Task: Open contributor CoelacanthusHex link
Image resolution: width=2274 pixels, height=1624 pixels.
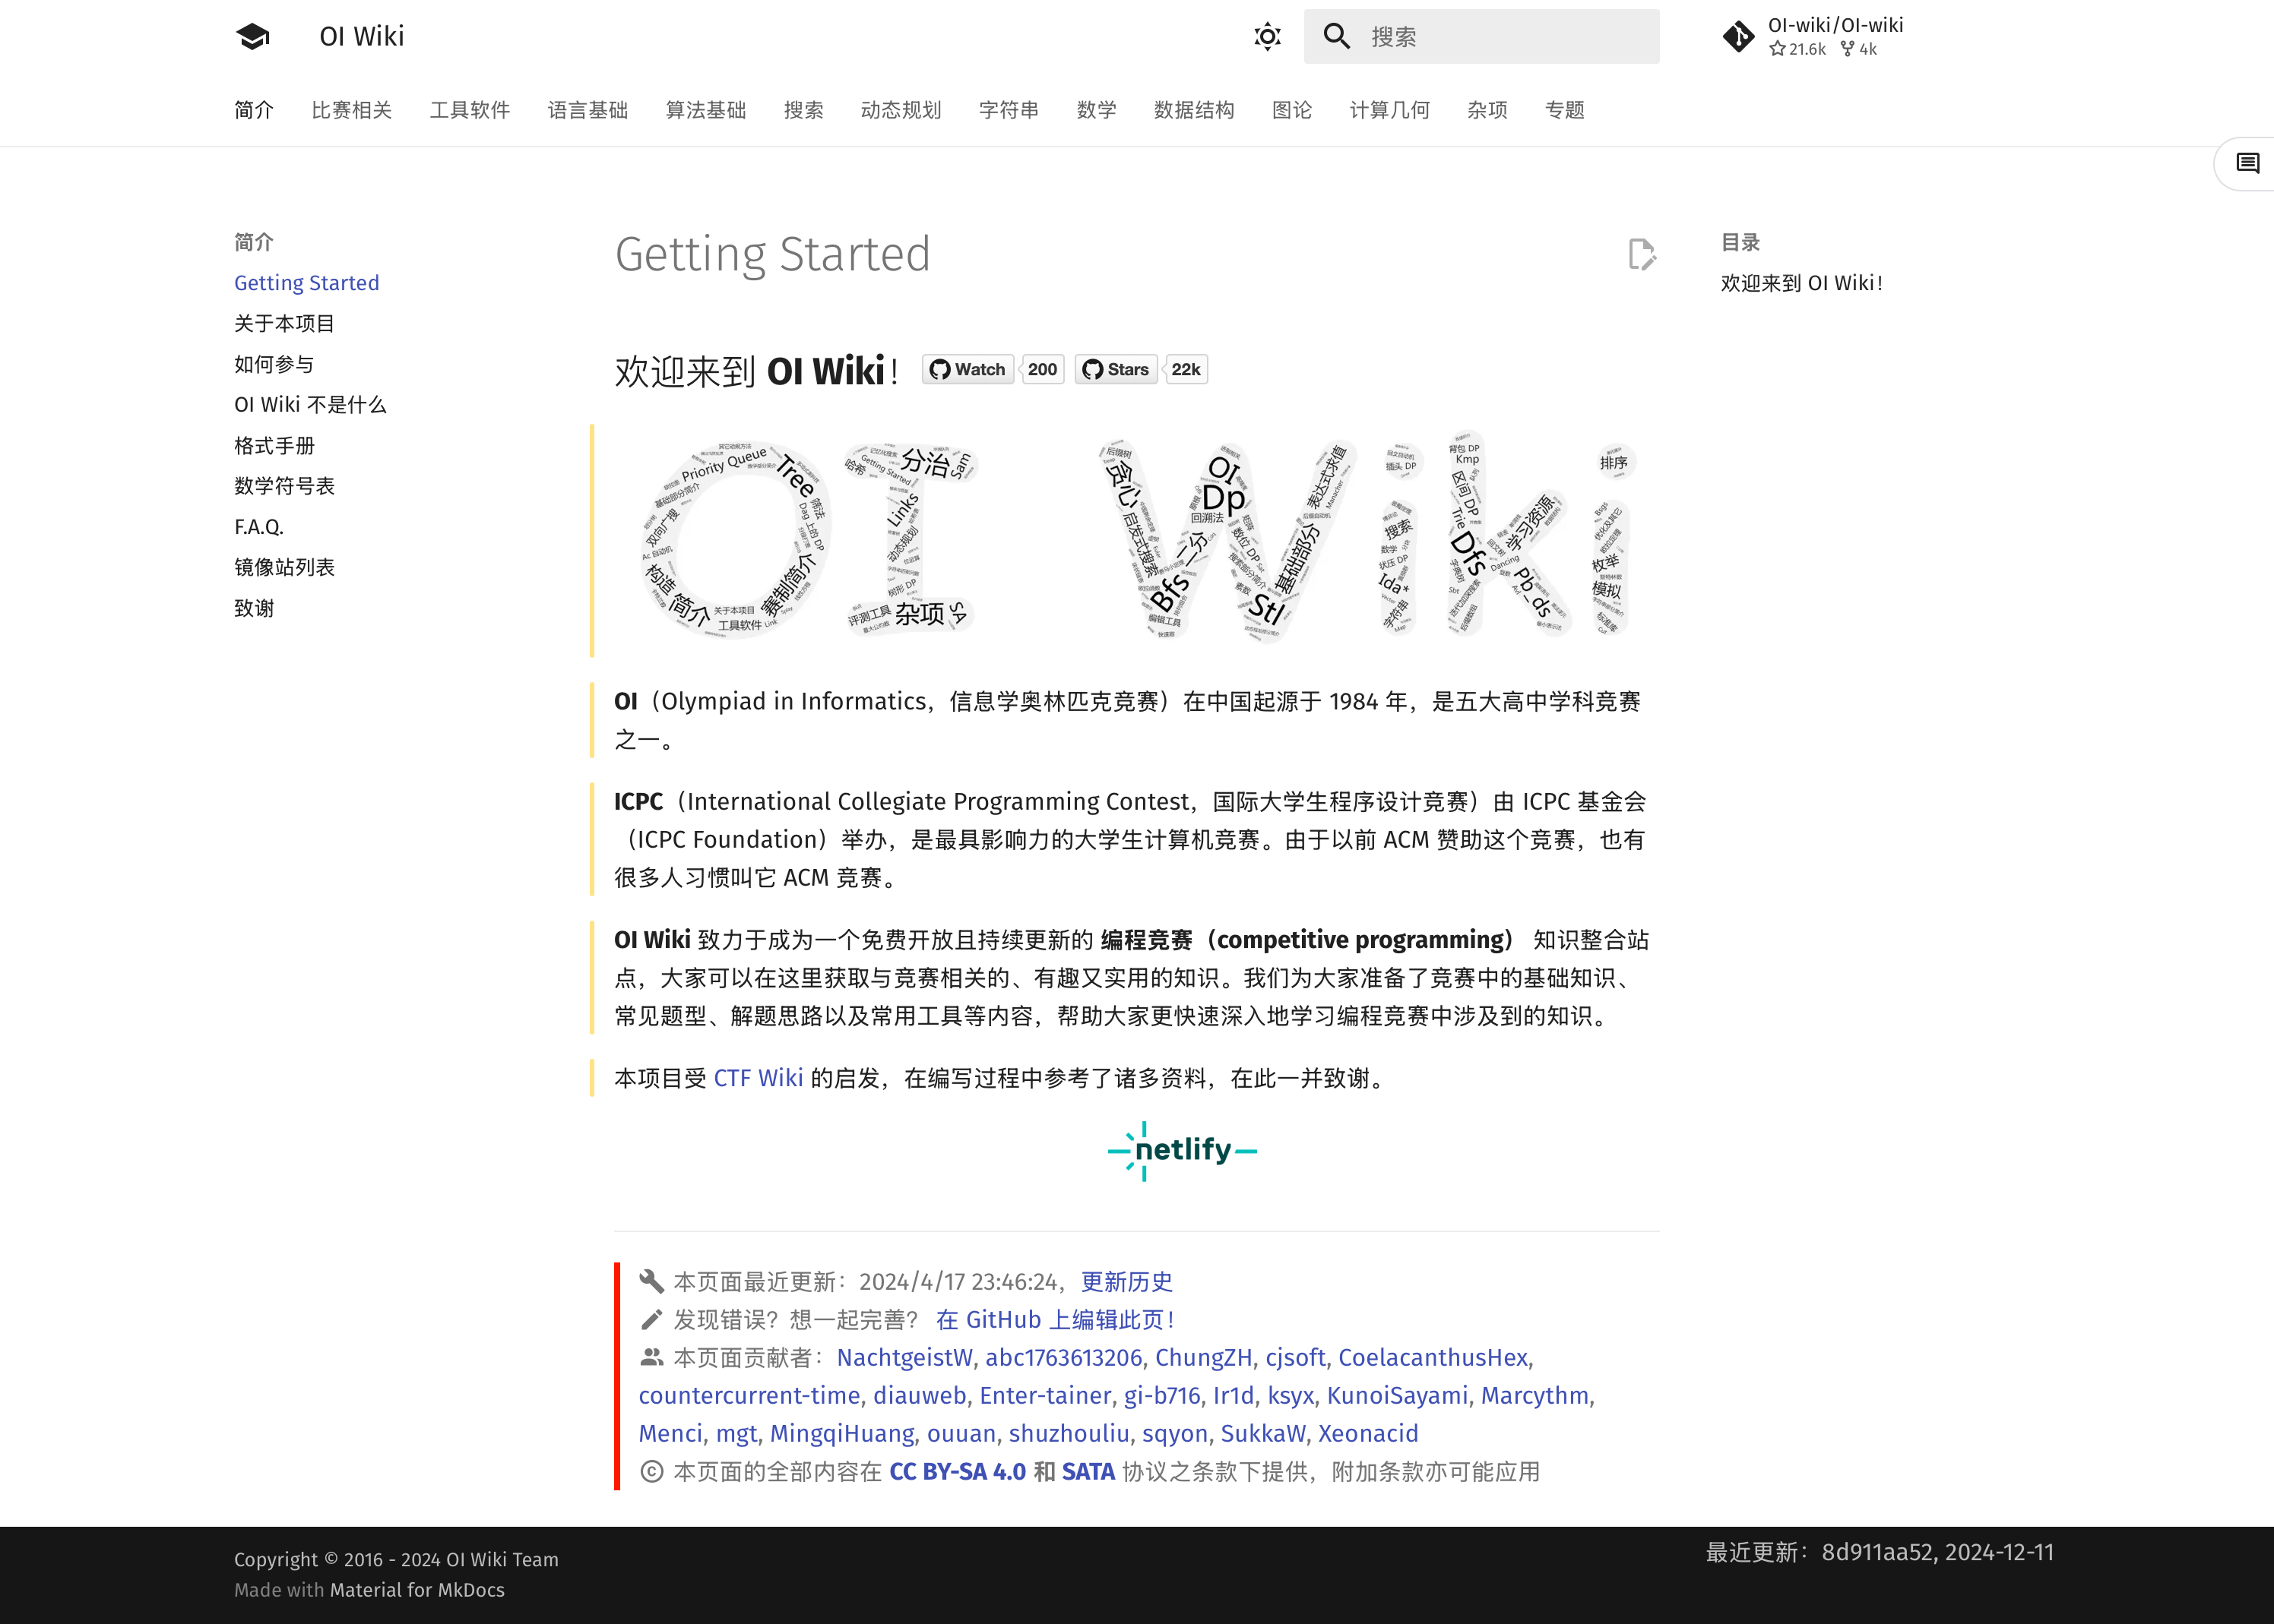Action: (x=1433, y=1358)
